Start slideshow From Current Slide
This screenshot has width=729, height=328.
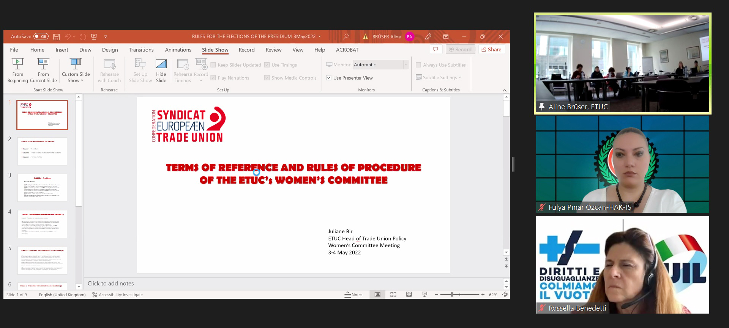pos(43,71)
